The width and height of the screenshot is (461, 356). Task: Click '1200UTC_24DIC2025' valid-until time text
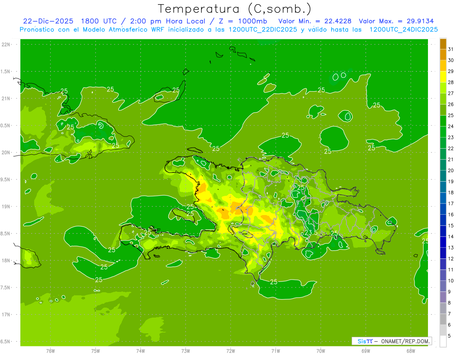(404, 30)
